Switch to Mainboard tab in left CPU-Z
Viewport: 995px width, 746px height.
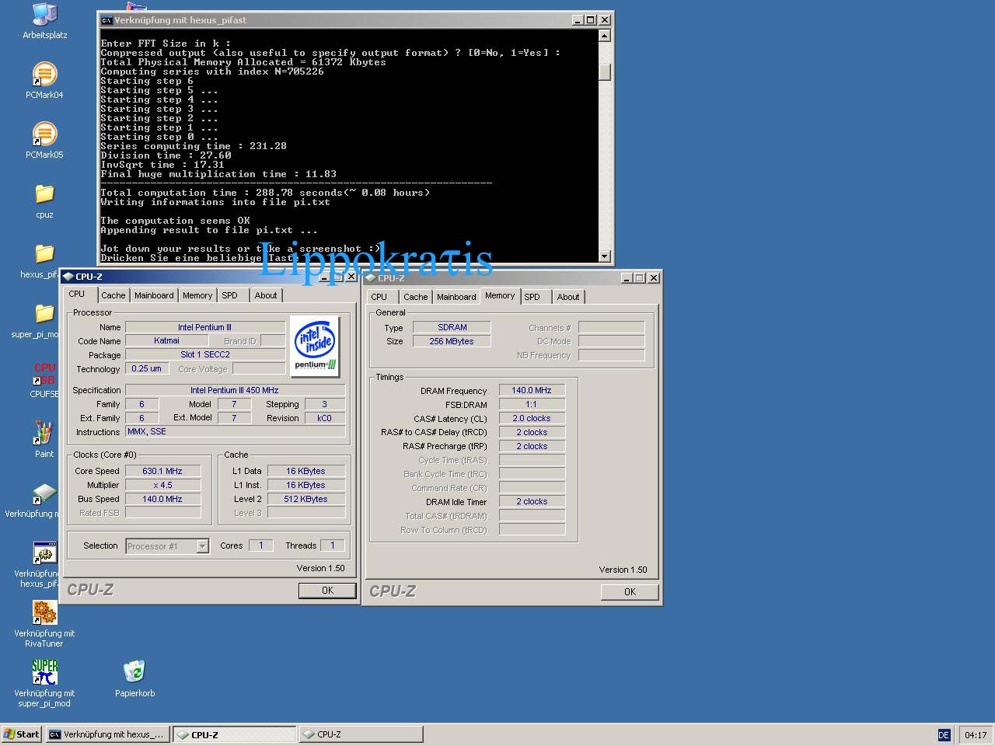154,295
